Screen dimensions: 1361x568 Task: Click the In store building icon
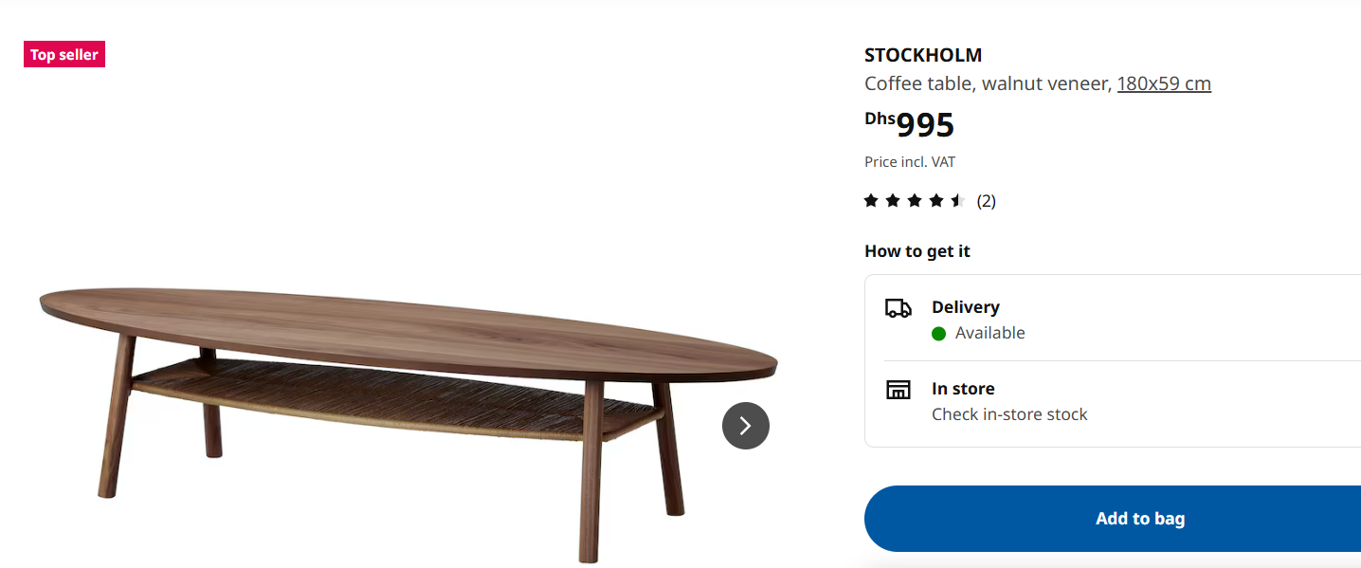coord(899,389)
